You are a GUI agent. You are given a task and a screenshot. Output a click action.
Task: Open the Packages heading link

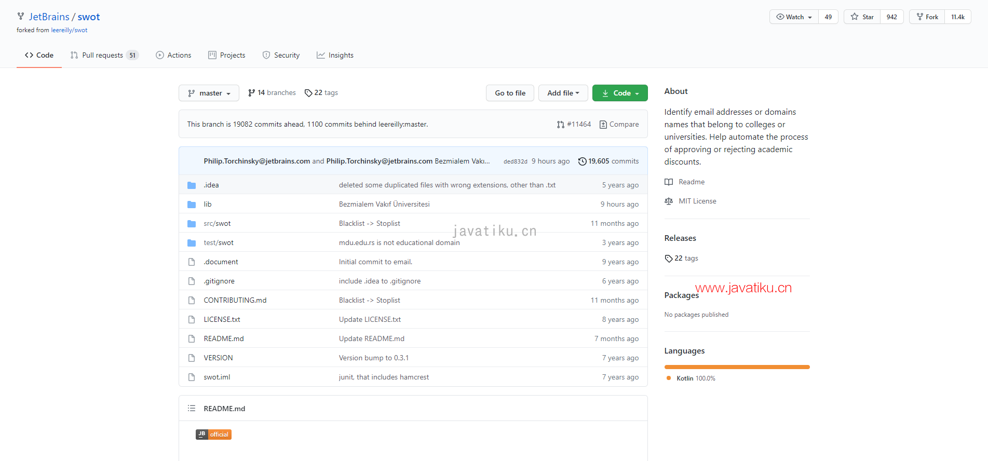pos(682,295)
